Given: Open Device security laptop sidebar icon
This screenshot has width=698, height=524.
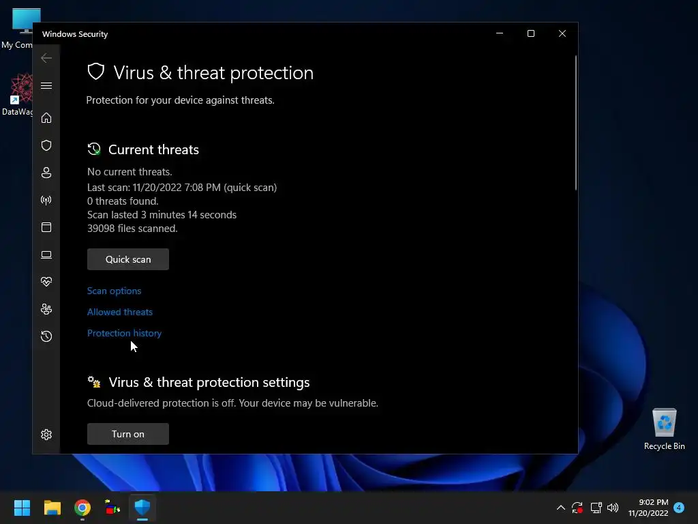Looking at the screenshot, I should click(46, 255).
